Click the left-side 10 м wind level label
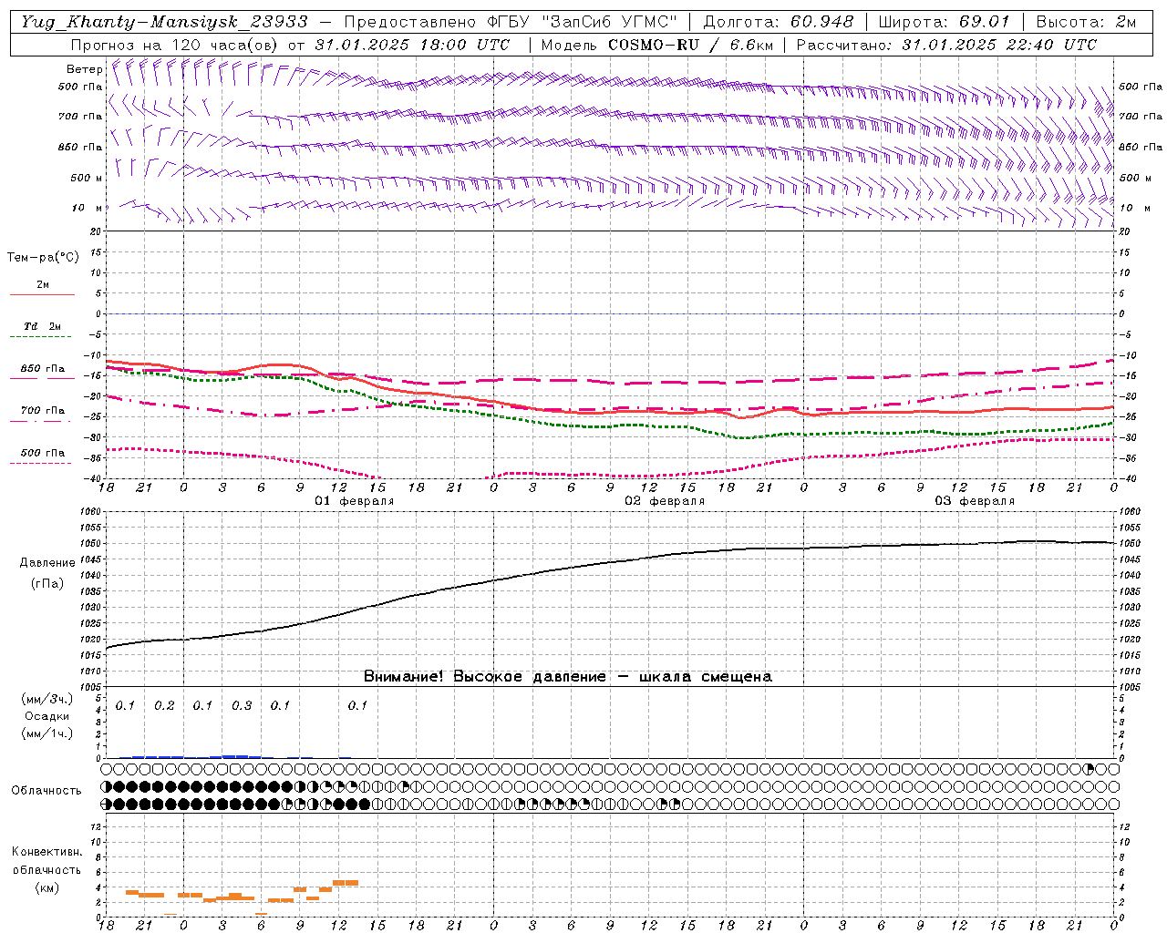The width and height of the screenshot is (1167, 933). tap(87, 208)
